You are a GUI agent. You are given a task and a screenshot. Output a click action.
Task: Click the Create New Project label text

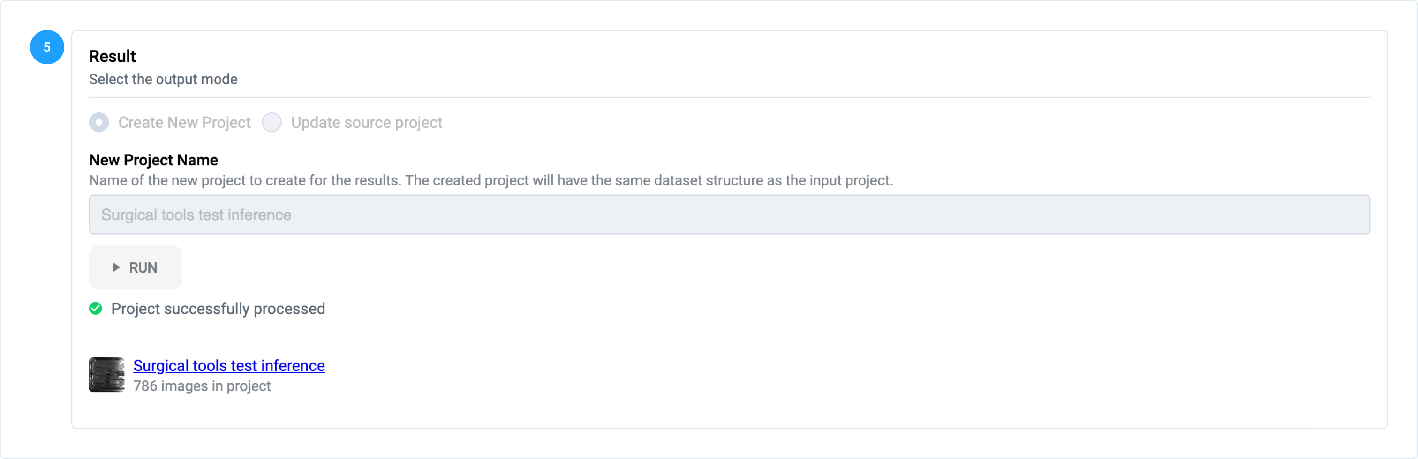184,123
